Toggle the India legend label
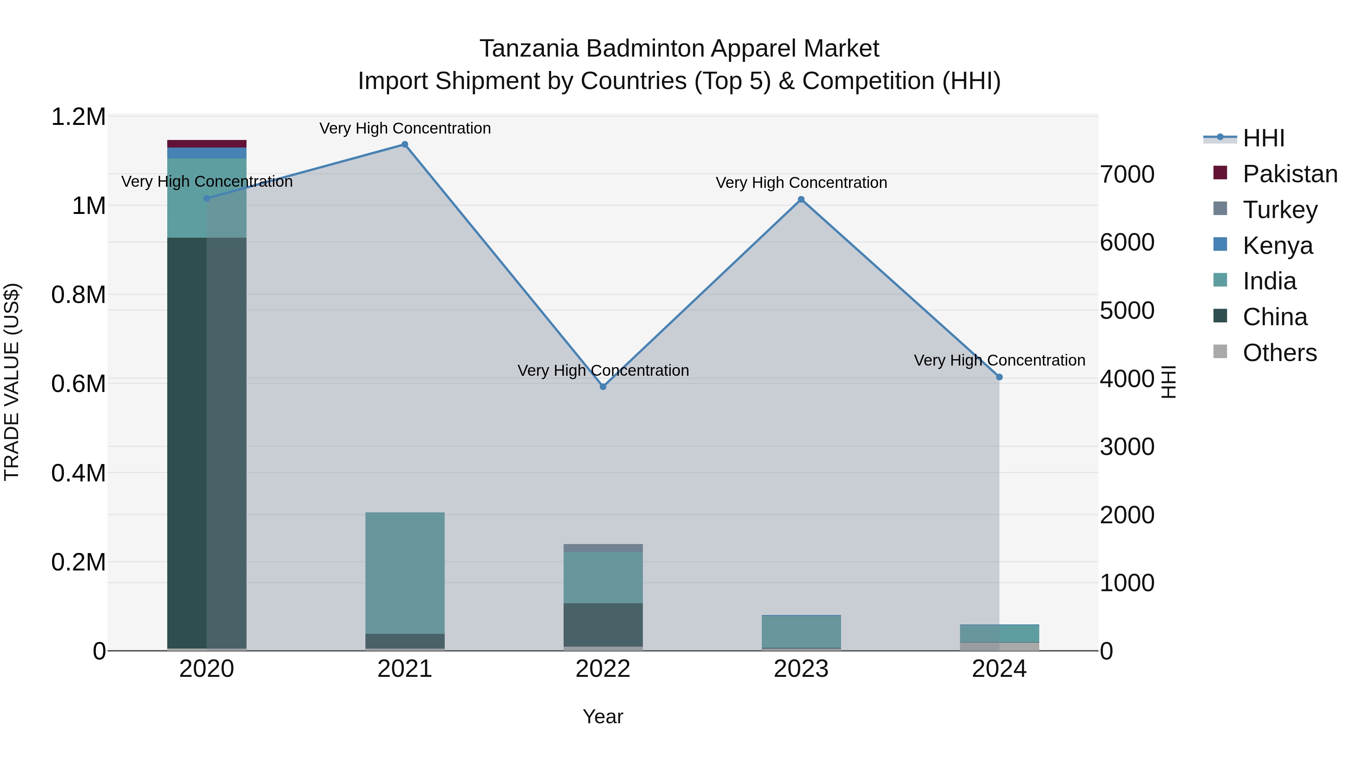 pyautogui.click(x=1269, y=281)
